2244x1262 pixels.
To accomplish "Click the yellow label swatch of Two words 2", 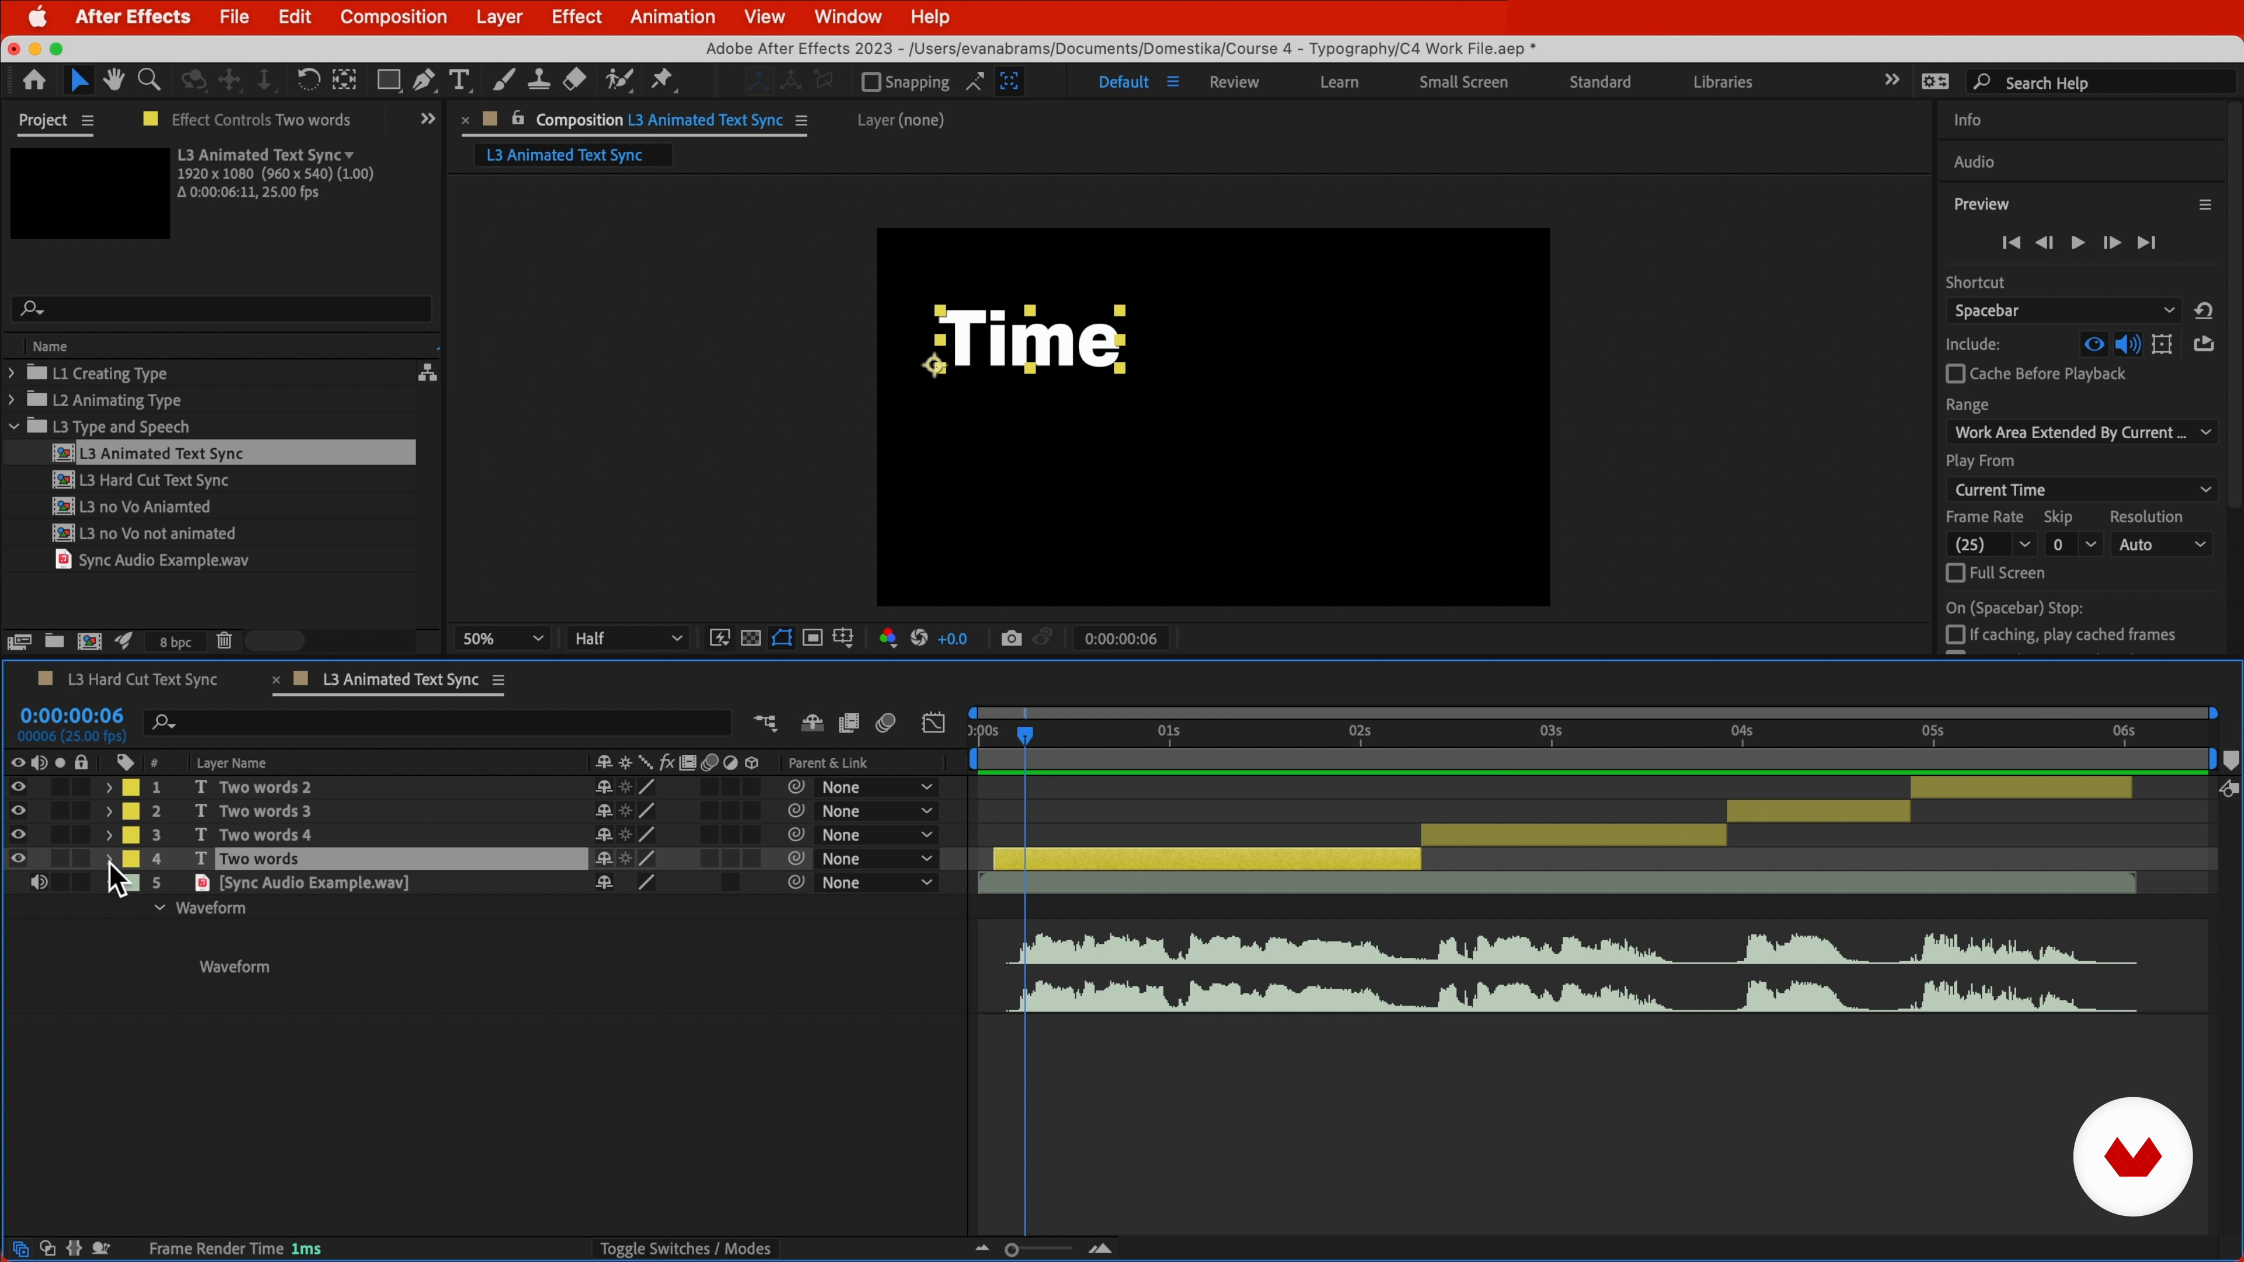I will coord(131,788).
